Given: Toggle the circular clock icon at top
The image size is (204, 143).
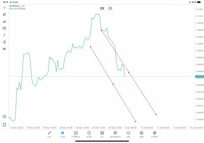Looking at the screenshot, I should point(110,8).
